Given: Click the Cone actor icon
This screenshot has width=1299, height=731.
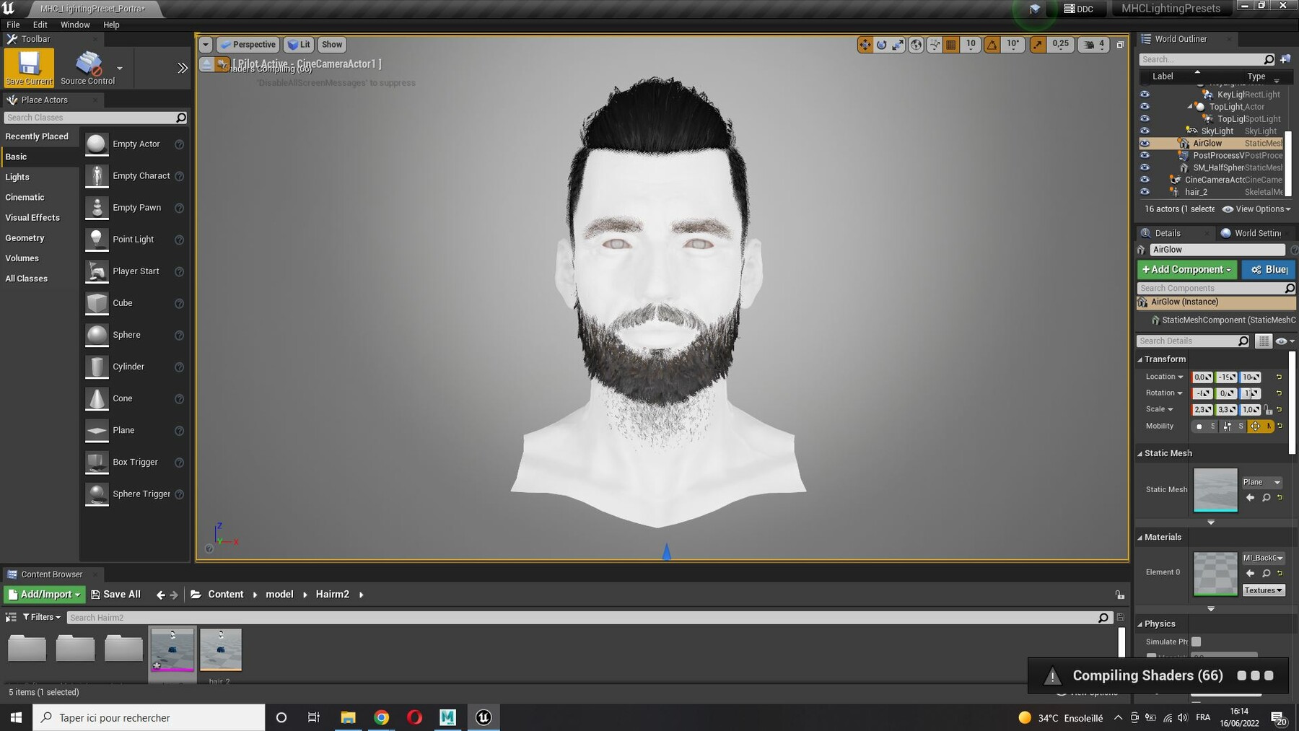Looking at the screenshot, I should [x=97, y=398].
